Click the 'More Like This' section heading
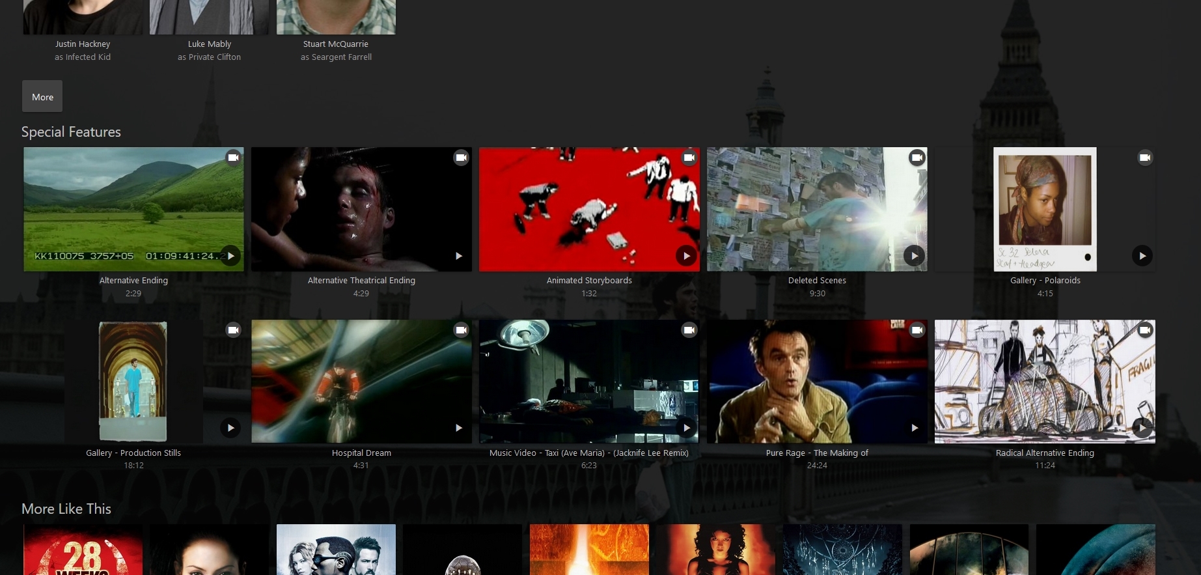The image size is (1201, 575). [66, 509]
